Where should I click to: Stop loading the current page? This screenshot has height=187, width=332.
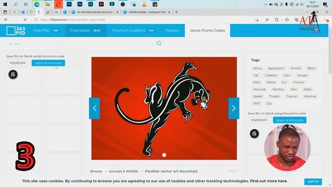[25, 20]
